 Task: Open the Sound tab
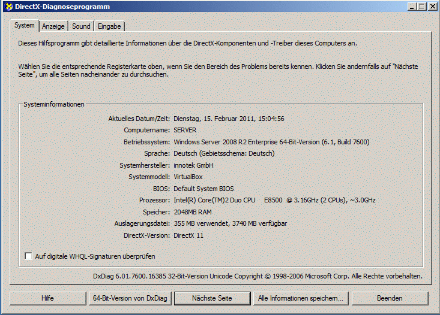point(81,26)
